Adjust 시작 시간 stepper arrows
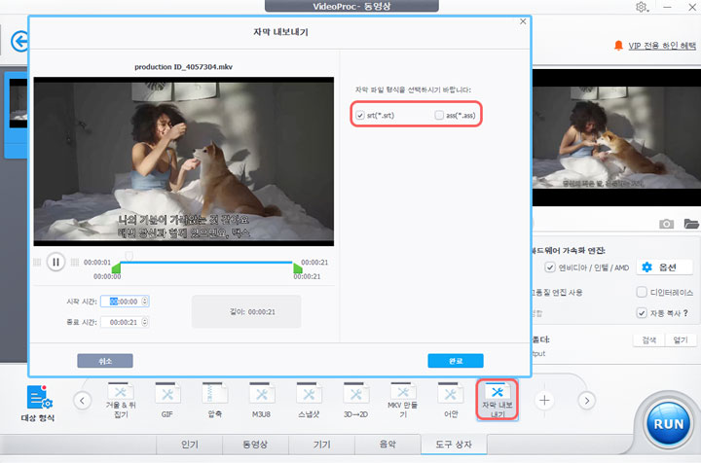Viewport: 701px width, 463px height. click(x=144, y=302)
